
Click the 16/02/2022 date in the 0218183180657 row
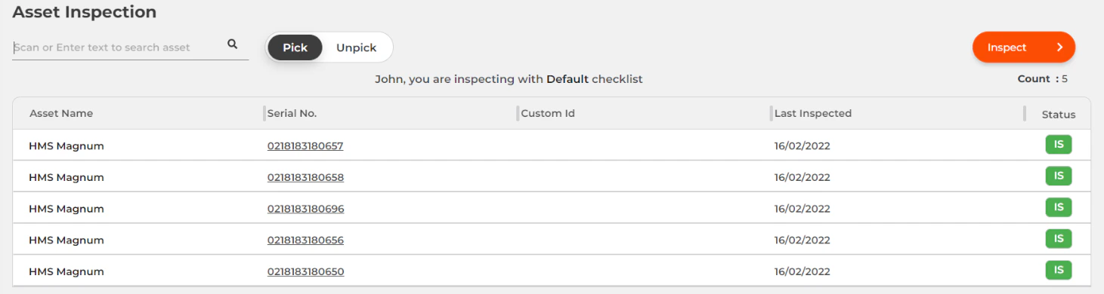coord(802,146)
